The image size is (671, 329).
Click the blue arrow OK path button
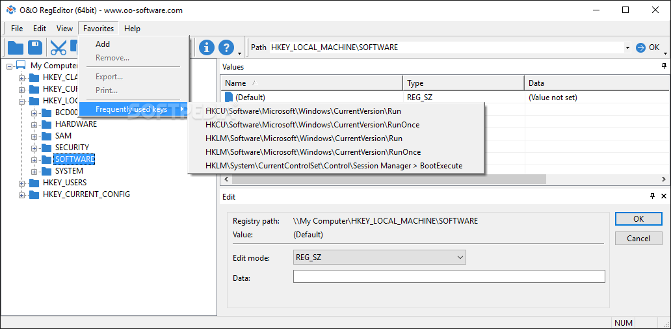(x=648, y=47)
